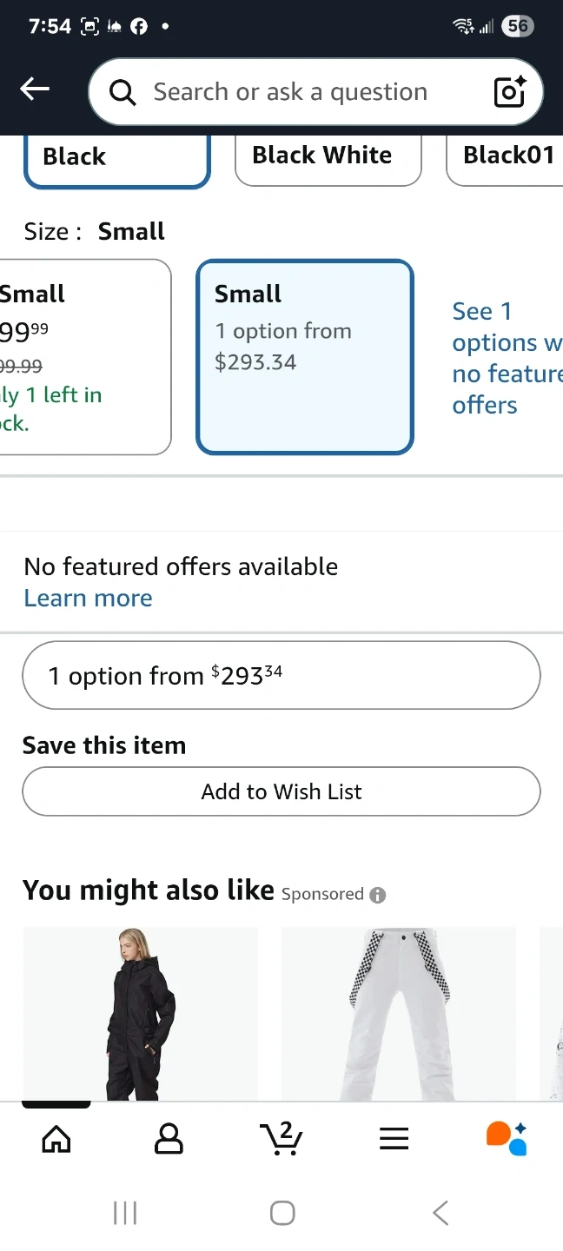
Task: Tap the Sponsored info icon
Action: tap(377, 895)
